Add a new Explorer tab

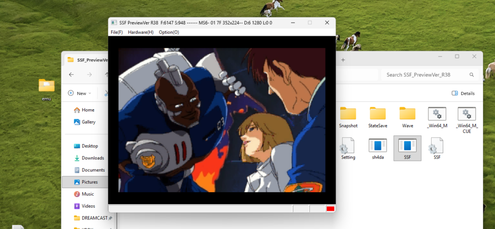343,60
